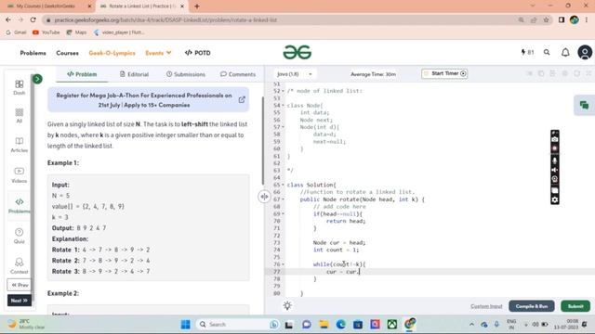Open File Explorer from the taskbar

[324, 325]
